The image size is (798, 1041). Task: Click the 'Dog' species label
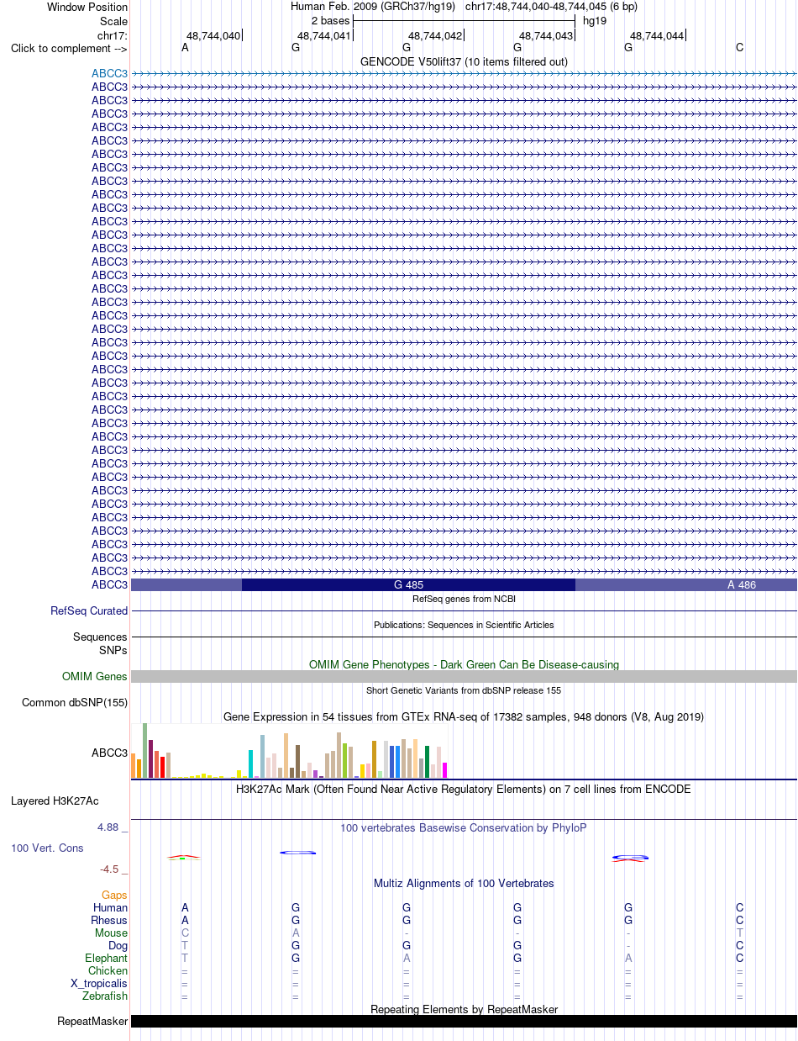click(118, 946)
